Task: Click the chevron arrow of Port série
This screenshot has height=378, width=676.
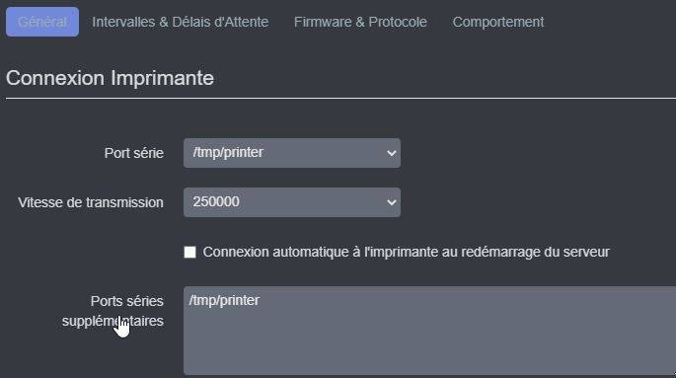Action: (392, 153)
